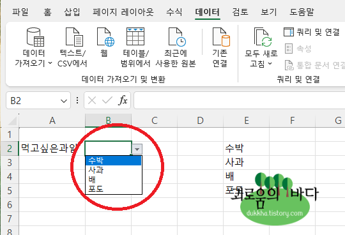Confirm the entry with the checkmark
The image size is (345, 235).
[107, 101]
